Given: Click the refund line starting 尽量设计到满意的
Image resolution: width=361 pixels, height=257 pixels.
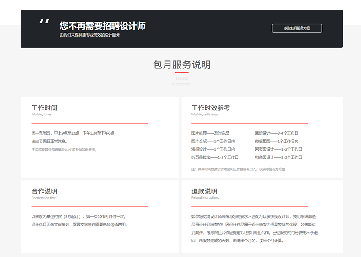Looking at the screenshot, I should point(254,225).
